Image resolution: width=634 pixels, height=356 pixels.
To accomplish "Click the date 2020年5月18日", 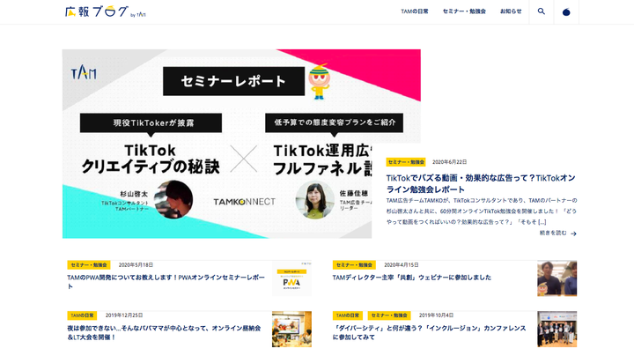I will click(x=136, y=265).
